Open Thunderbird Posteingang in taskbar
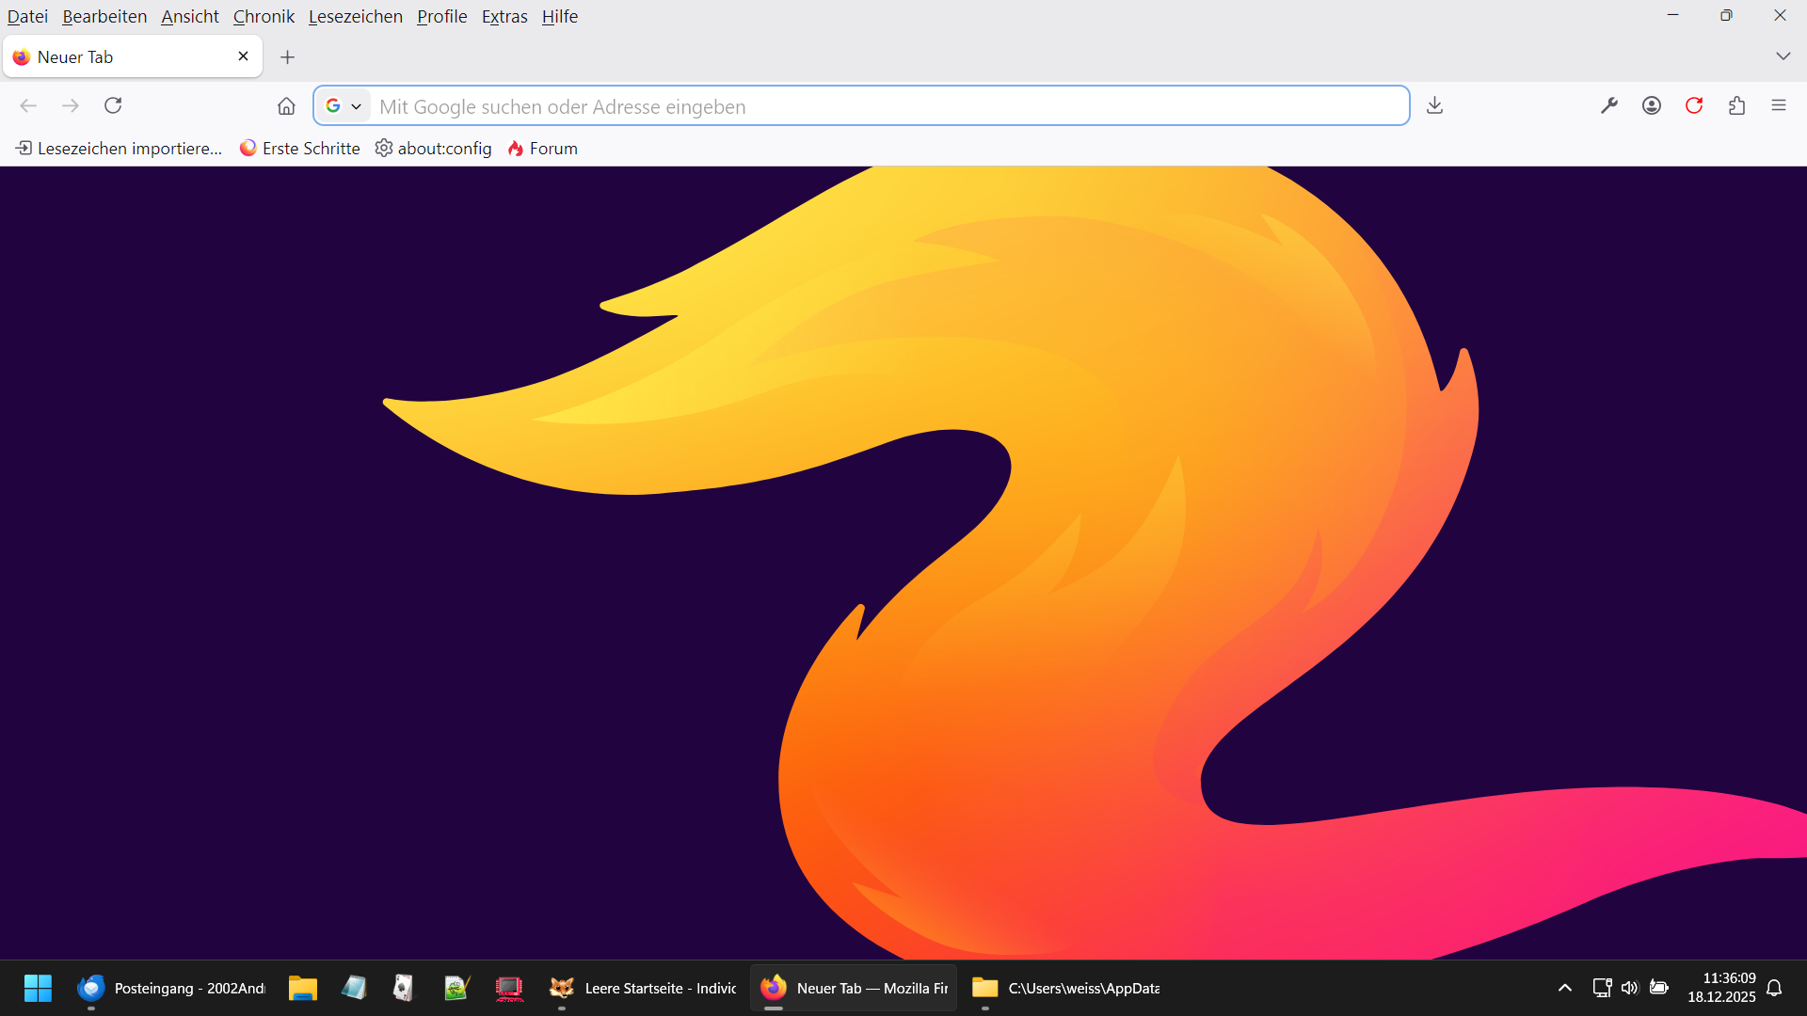1807x1016 pixels. point(172,988)
